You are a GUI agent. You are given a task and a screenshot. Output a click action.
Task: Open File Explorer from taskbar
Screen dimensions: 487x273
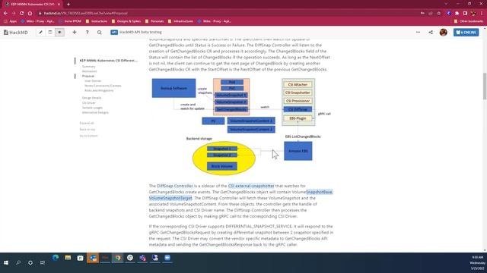[68, 258]
